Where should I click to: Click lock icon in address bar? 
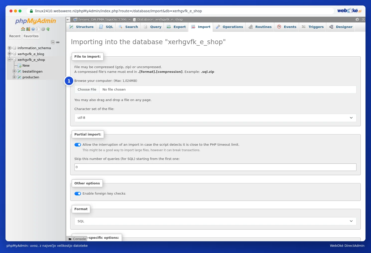31,11
